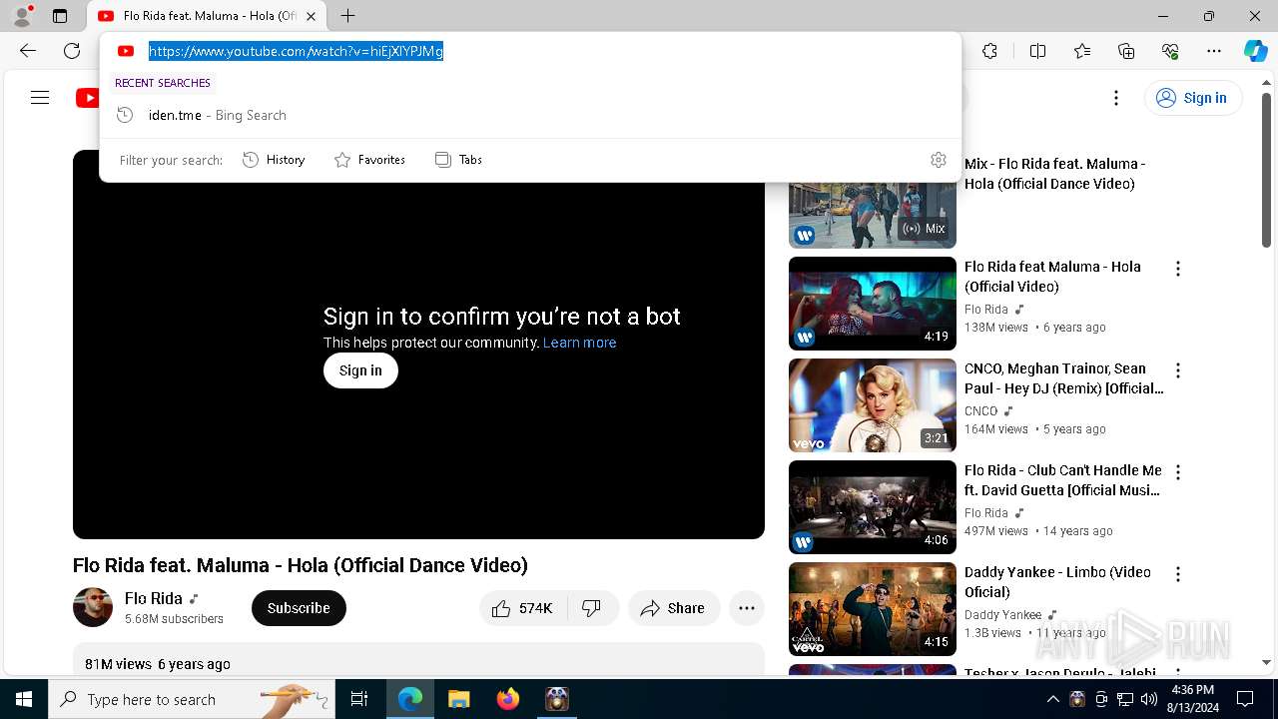Filter search suggestions by Tabs

coord(458,160)
